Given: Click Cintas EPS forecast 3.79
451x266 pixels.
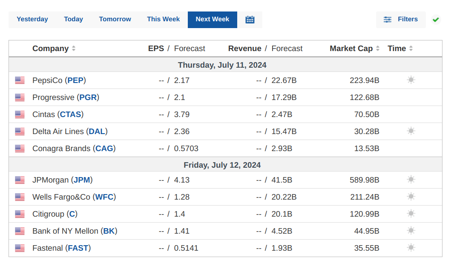Looking at the screenshot, I should (x=182, y=114).
